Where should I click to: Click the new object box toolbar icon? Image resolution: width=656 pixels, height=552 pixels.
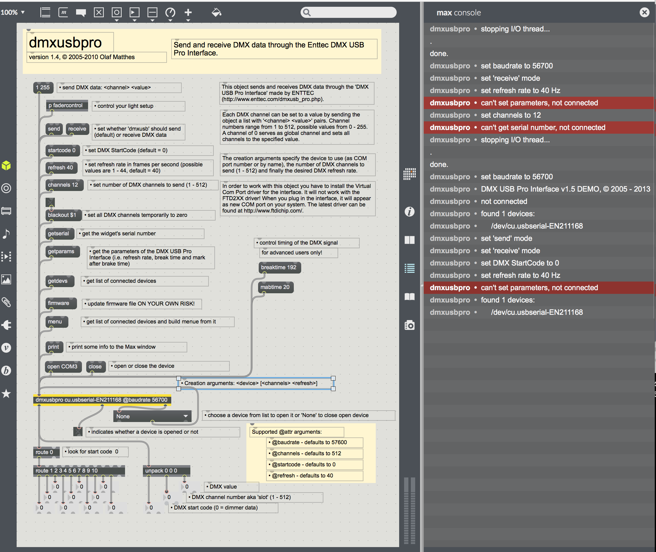point(45,13)
